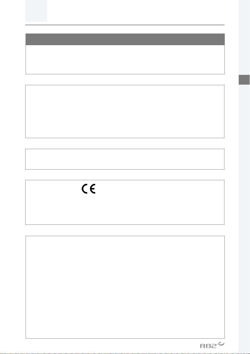This screenshot has height=354, width=250.
Task: Click the white gap between the top boxes
Action: coord(125,80)
